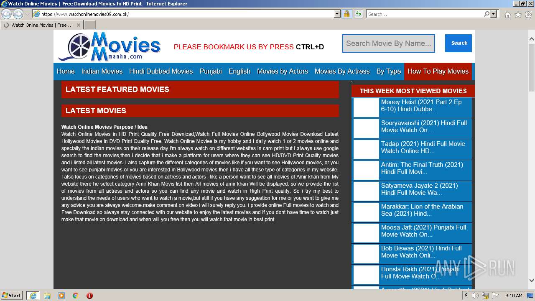Click the volume speaker tray icon
This screenshot has width=535, height=301.
(475, 296)
